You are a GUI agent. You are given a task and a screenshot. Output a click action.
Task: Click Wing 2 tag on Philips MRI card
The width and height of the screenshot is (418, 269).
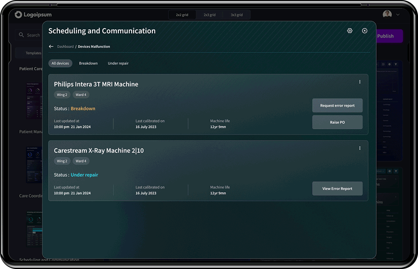pyautogui.click(x=62, y=95)
